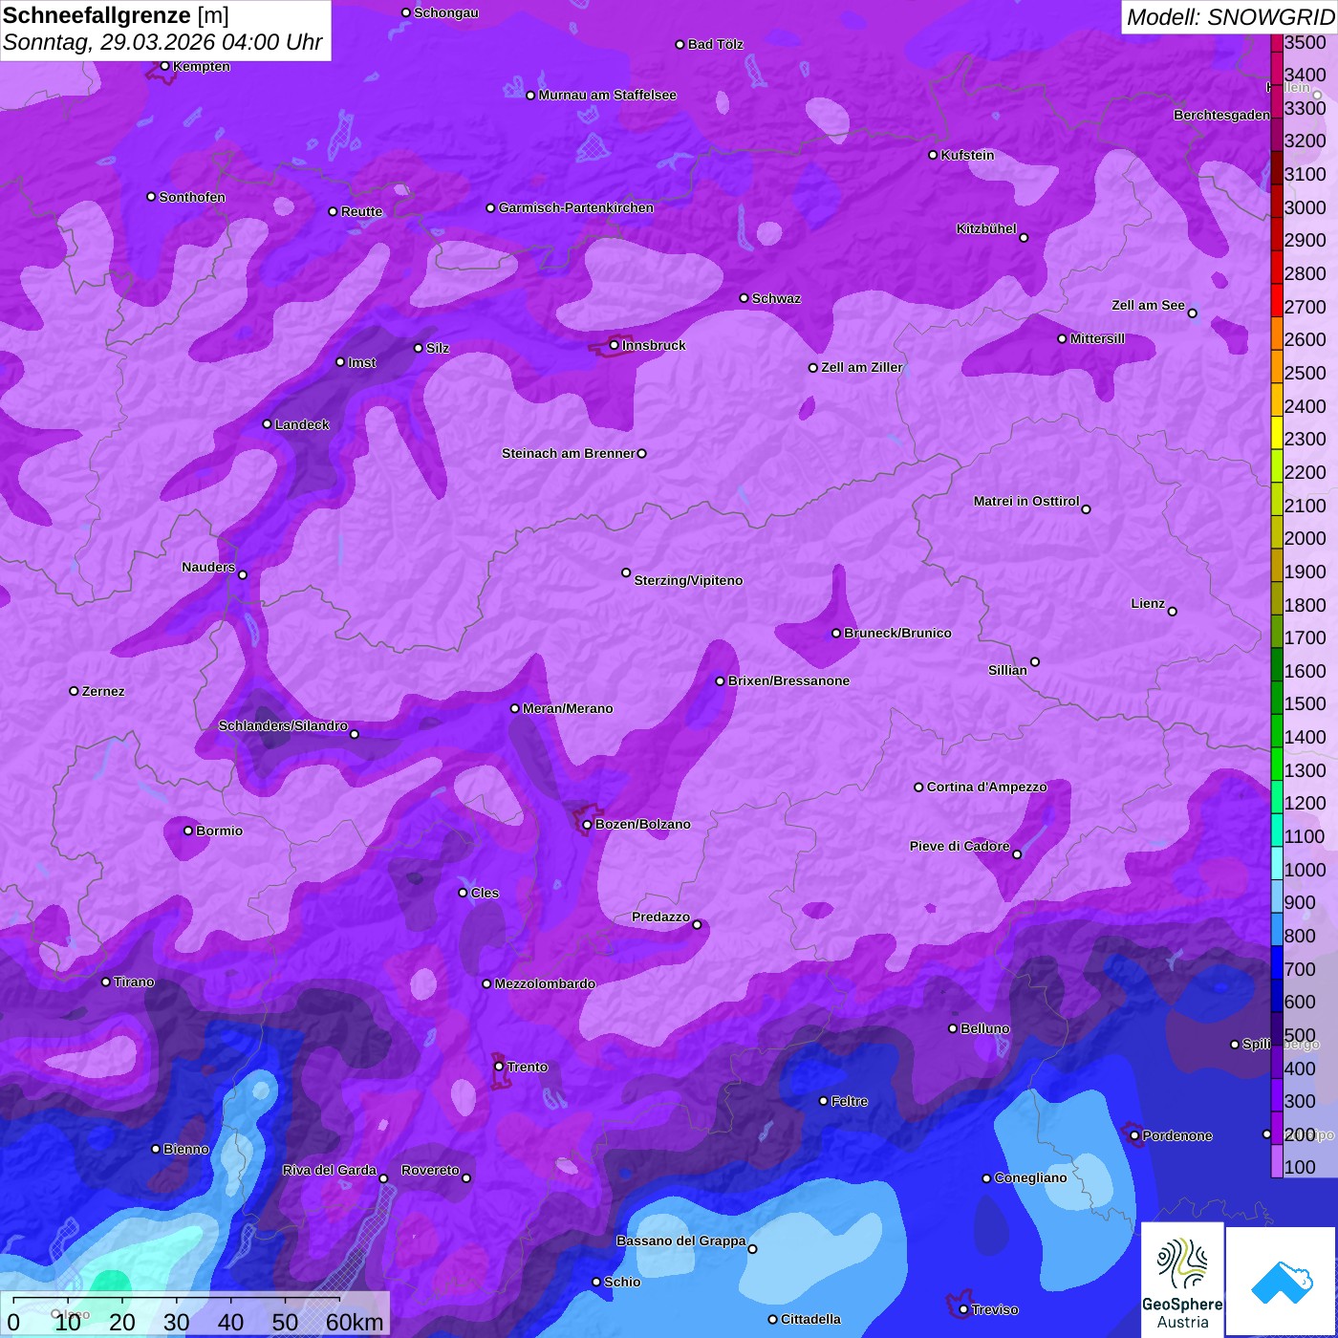This screenshot has width=1338, height=1338.
Task: Click the Belluno marker dot
Action: [x=953, y=1028]
